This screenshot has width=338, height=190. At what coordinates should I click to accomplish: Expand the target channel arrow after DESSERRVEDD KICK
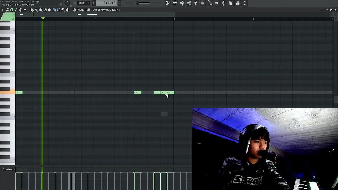pos(120,10)
